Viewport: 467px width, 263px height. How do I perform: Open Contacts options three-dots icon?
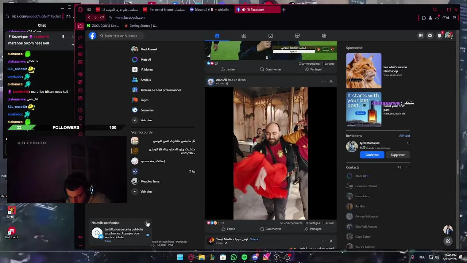(x=408, y=167)
